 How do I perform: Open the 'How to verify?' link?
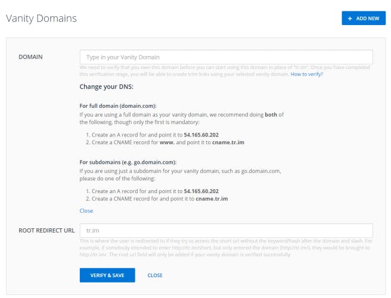306,74
